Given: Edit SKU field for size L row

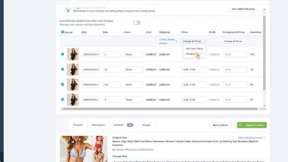Looking at the screenshot, I should 91,54.
